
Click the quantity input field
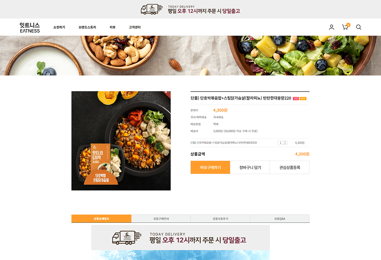(280, 143)
